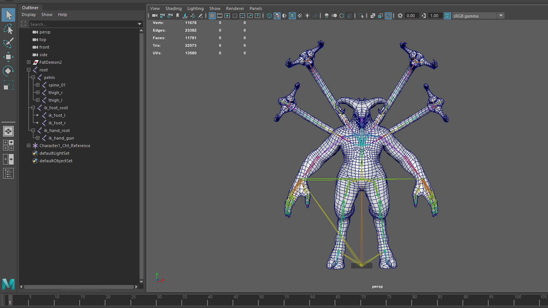
Task: Toggle the View Transform ON button
Action: tap(447, 16)
